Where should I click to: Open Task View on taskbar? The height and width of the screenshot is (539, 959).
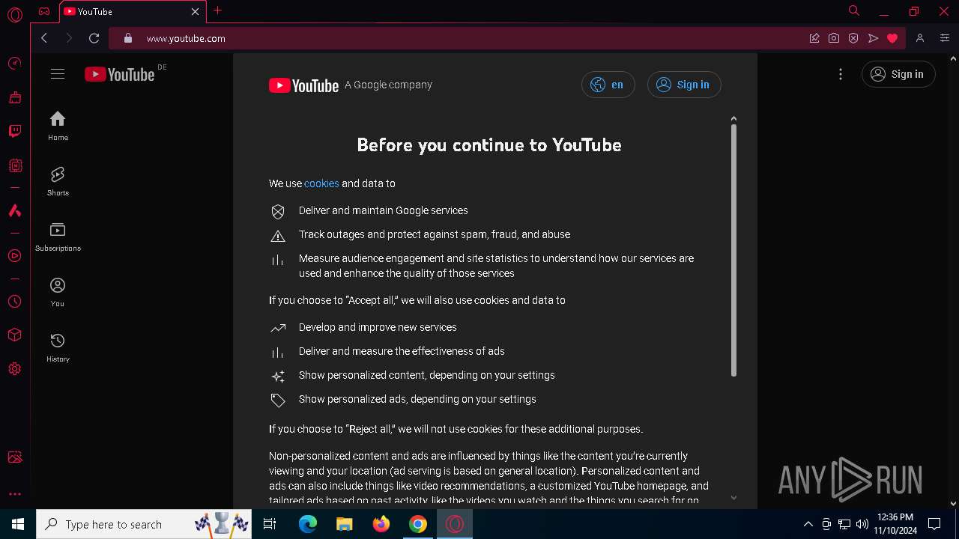coord(270,524)
